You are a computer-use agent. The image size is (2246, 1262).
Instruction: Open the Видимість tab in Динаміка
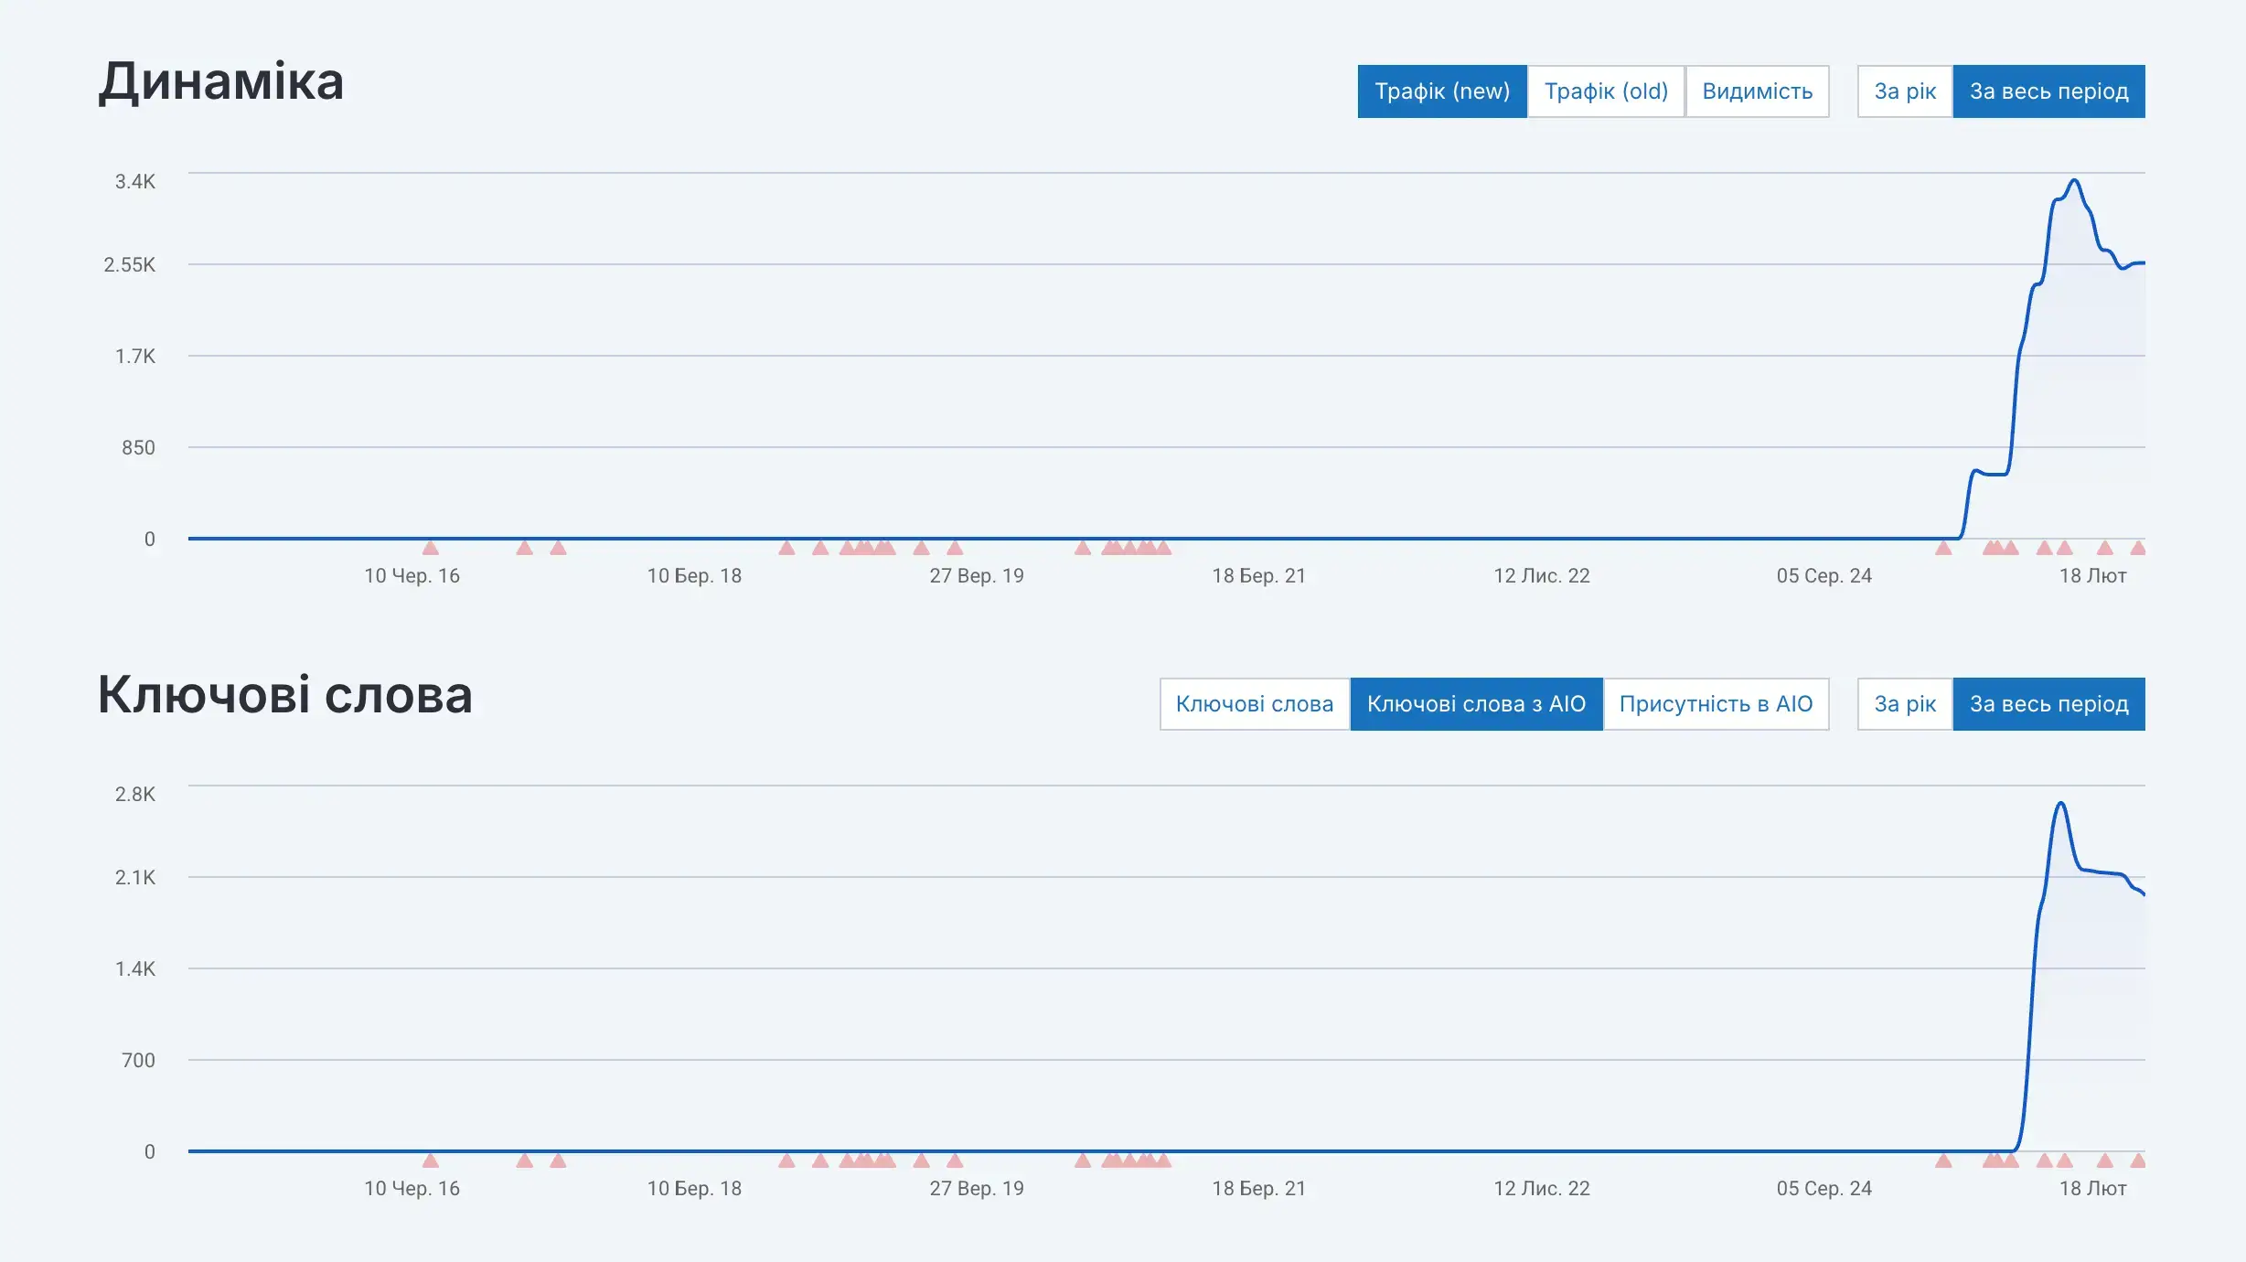pyautogui.click(x=1757, y=91)
